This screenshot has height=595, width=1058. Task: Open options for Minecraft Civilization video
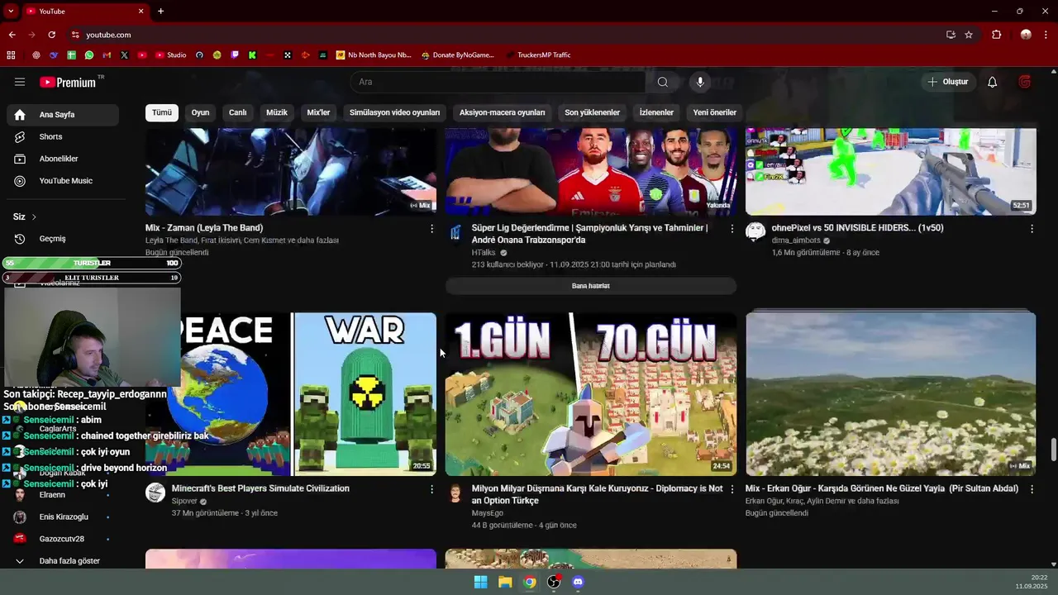coord(431,489)
